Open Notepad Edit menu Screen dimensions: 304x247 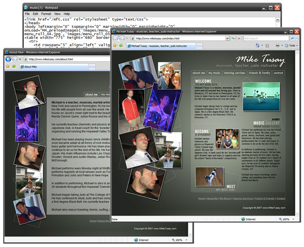point(35,14)
